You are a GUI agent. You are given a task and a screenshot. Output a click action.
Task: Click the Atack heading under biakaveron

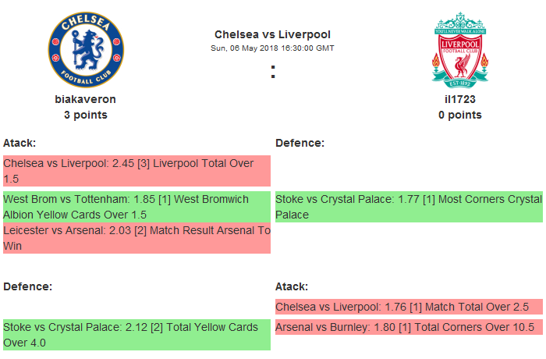(19, 143)
